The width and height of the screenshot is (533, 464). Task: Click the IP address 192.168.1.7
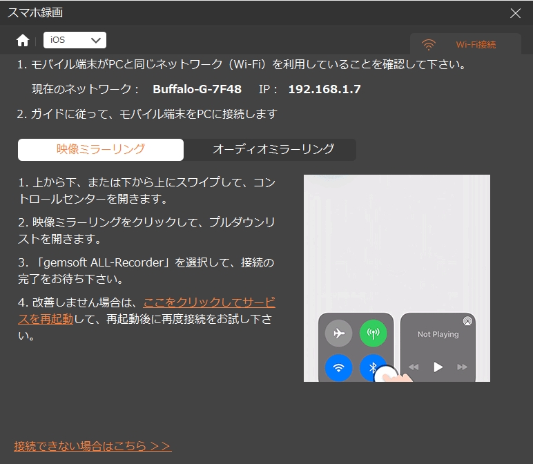[324, 89]
